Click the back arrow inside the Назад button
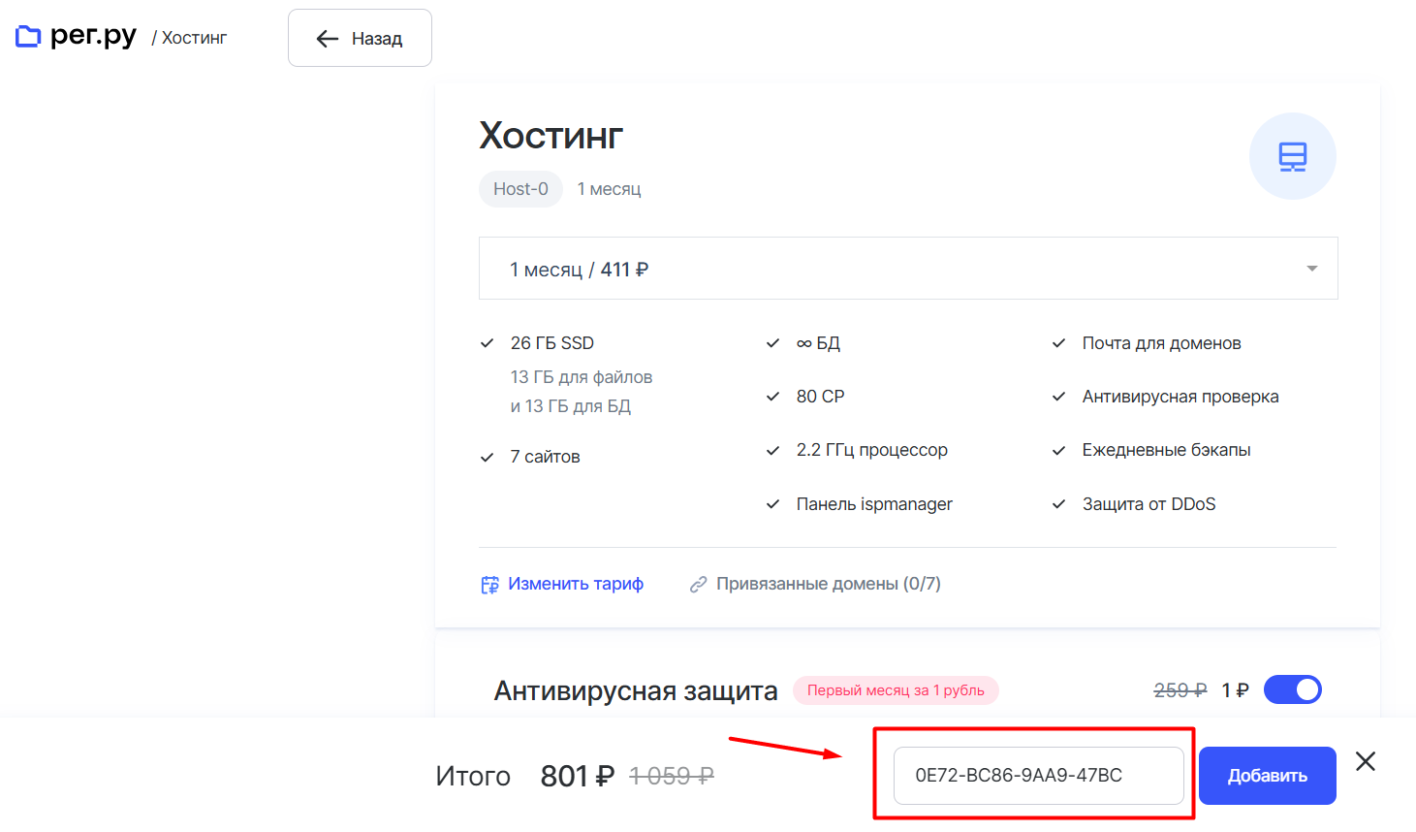Image resolution: width=1416 pixels, height=832 pixels. click(x=325, y=38)
